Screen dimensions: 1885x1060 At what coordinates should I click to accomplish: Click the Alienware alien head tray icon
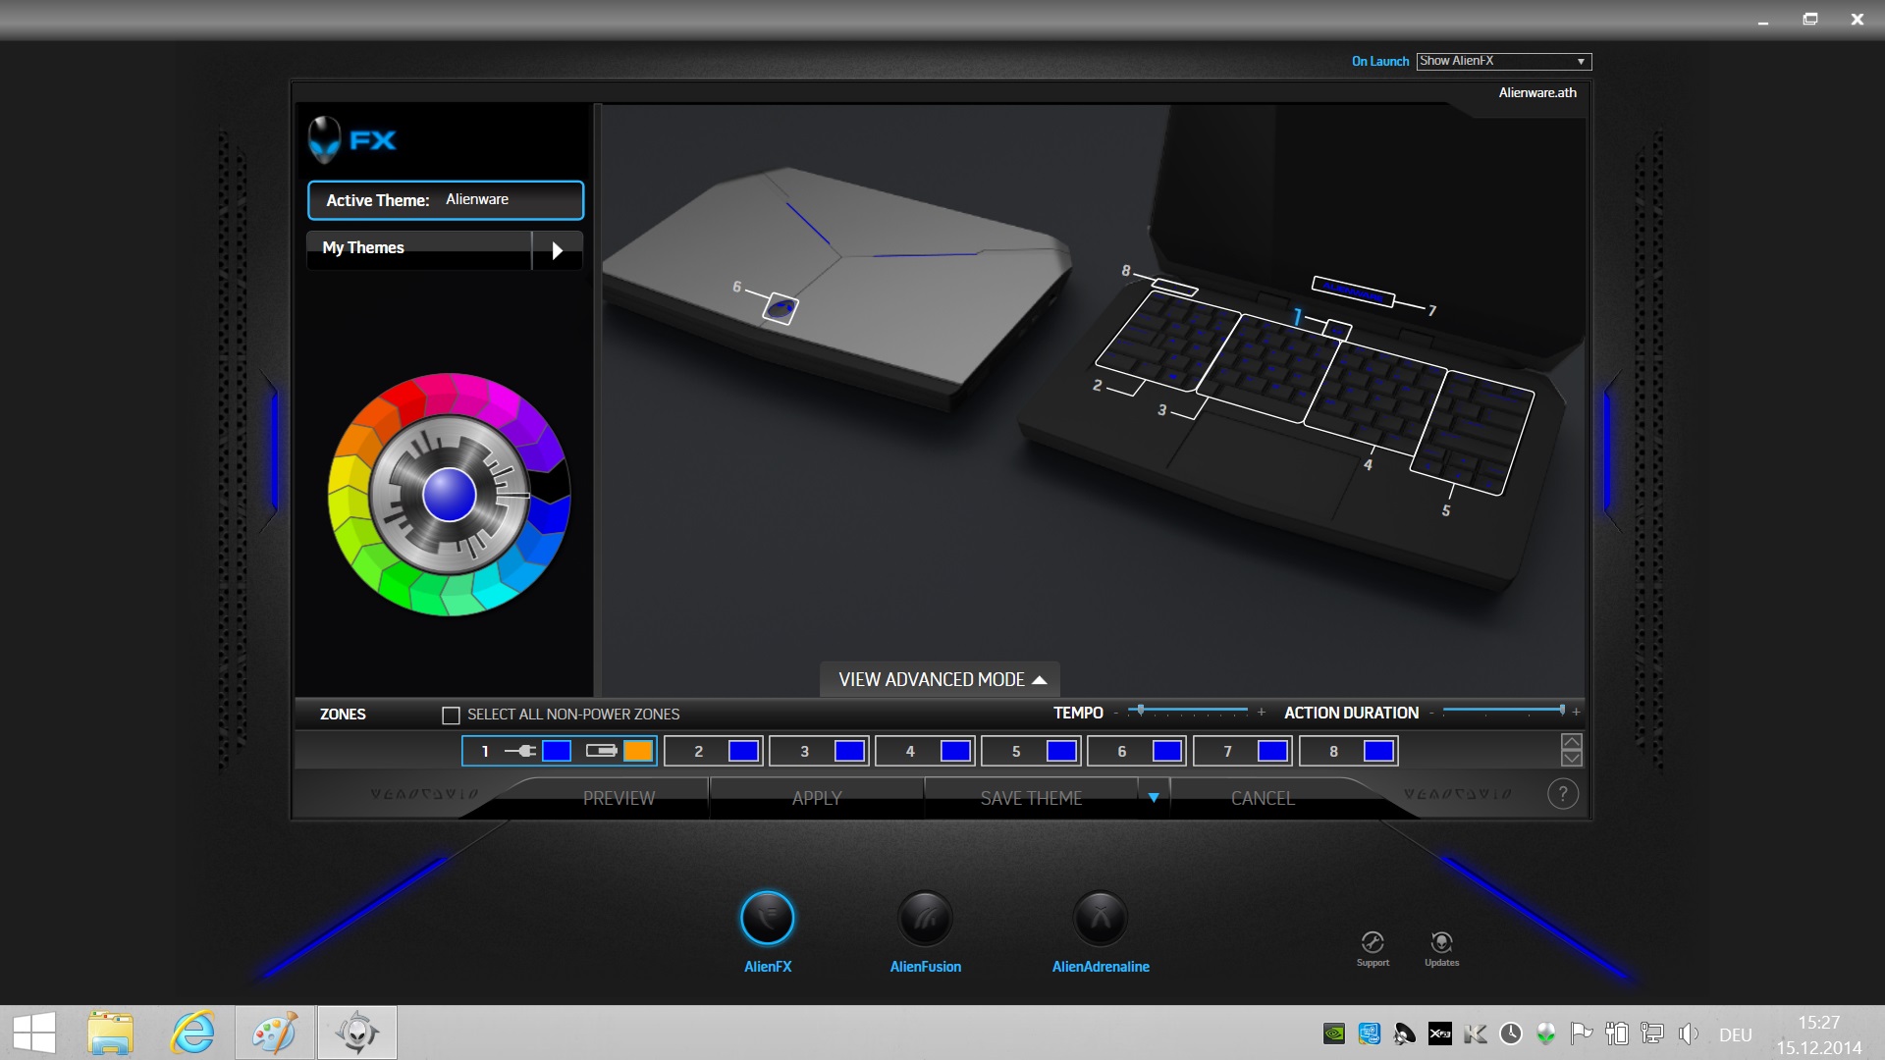click(x=1546, y=1033)
